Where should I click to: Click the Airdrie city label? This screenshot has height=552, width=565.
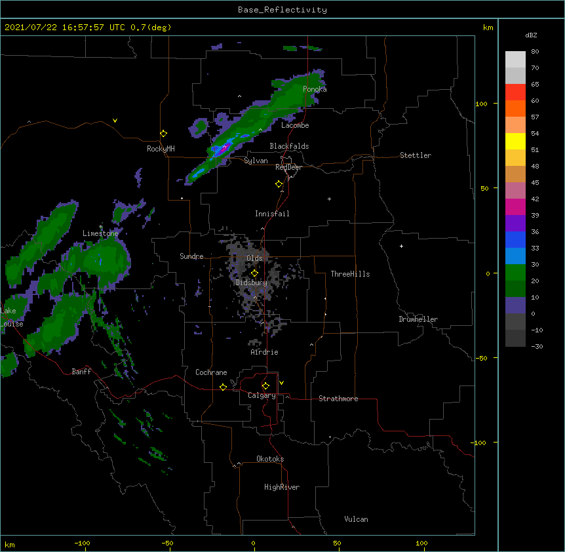(x=265, y=352)
